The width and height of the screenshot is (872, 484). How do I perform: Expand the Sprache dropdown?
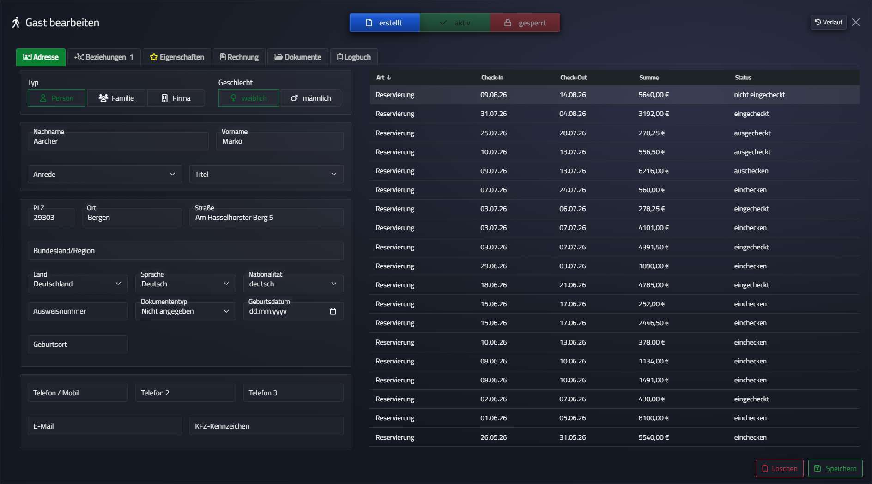(x=186, y=284)
